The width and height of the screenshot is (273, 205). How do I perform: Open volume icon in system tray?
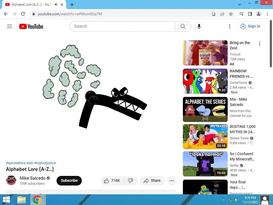[237, 200]
